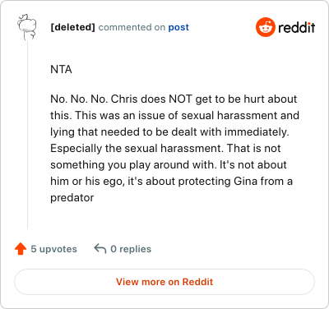The height and width of the screenshot is (309, 329).
Task: Upvote the comment with the orange arrow
Action: pos(21,249)
